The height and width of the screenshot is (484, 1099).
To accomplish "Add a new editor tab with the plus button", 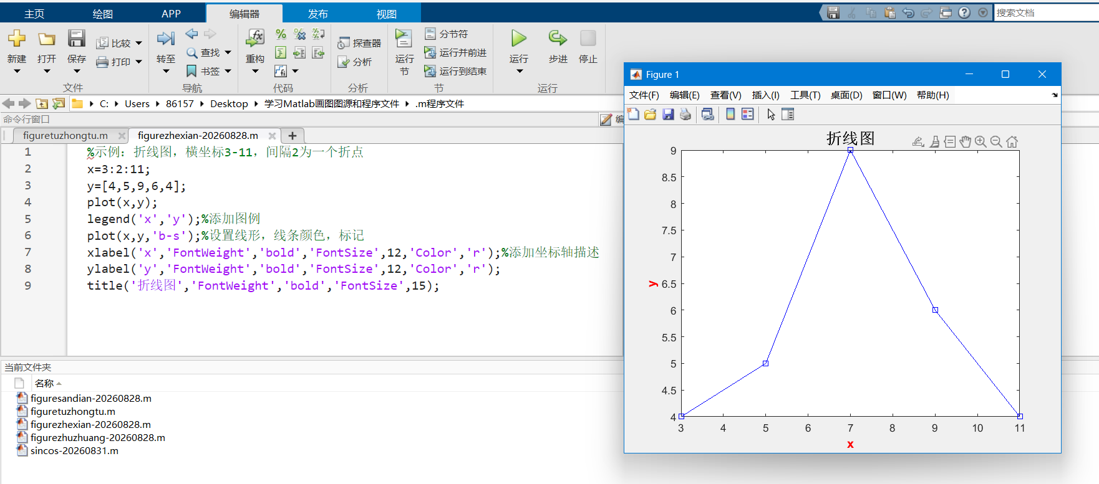I will pos(292,135).
